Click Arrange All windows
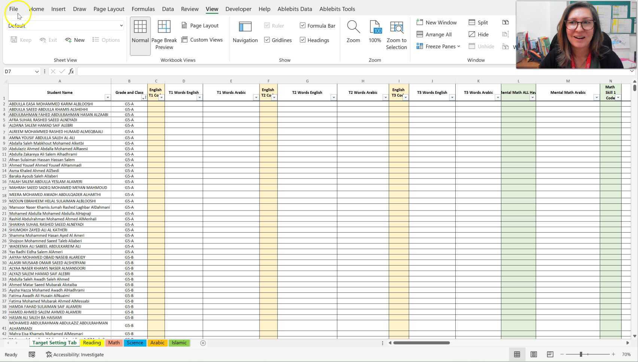Screen dimensions: 638x362 pos(434,34)
